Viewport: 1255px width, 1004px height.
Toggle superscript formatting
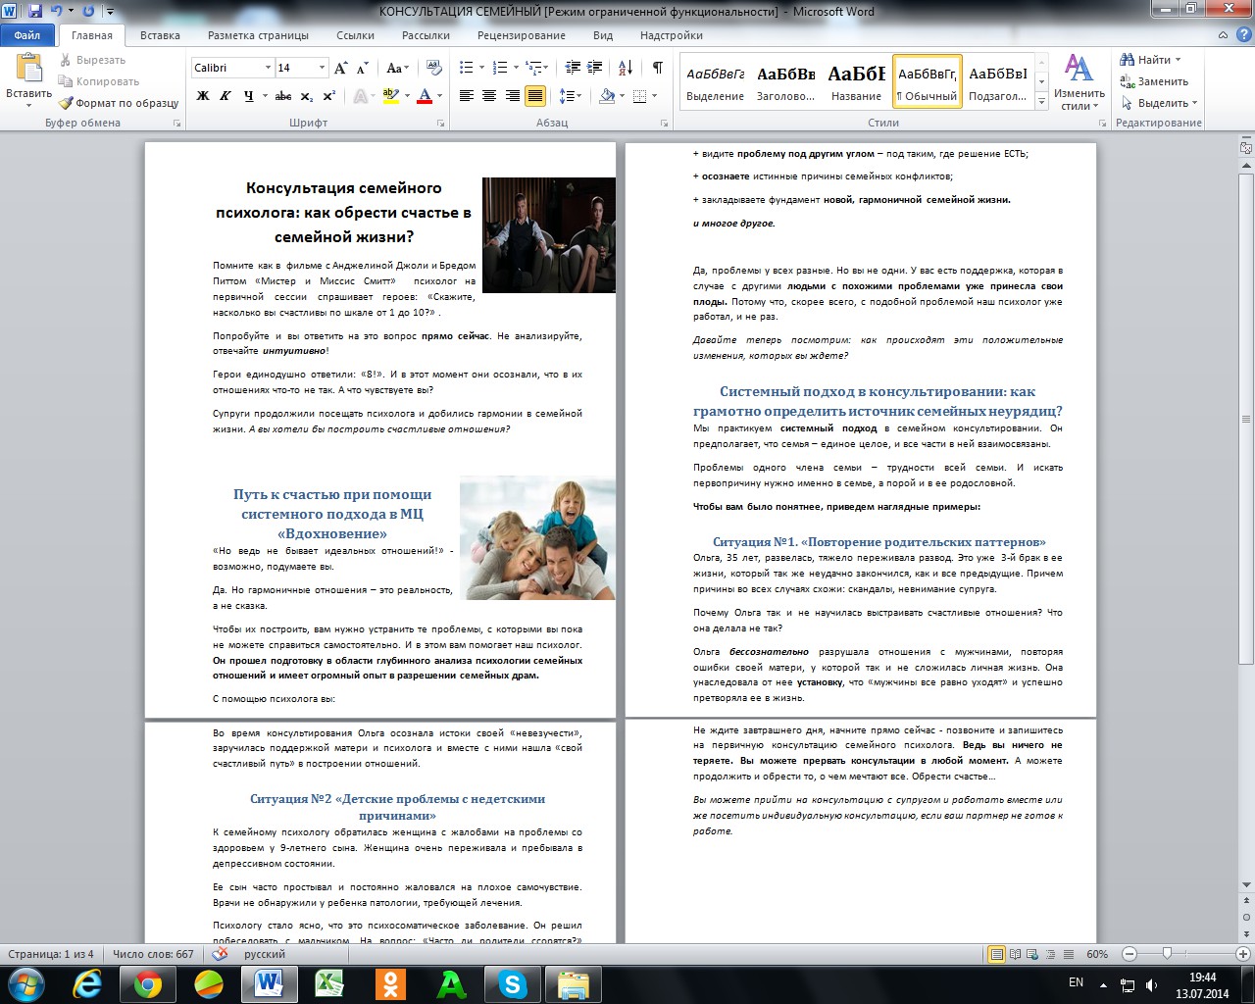(329, 96)
